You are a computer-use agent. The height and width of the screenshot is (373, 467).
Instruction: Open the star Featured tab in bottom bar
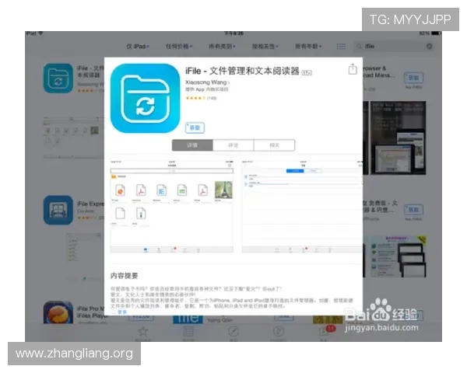click(x=143, y=333)
